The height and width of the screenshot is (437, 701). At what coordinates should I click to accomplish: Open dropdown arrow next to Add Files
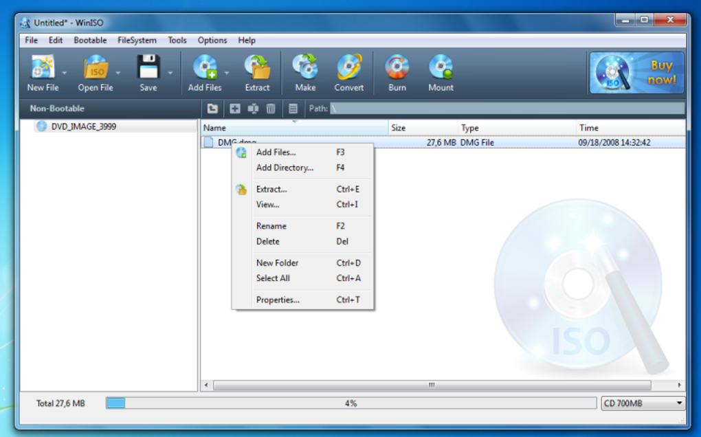(x=227, y=73)
